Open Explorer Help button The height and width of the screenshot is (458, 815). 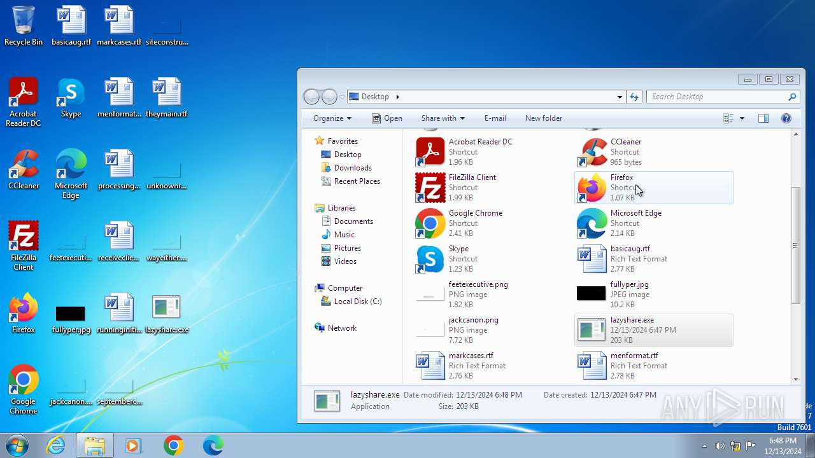pyautogui.click(x=786, y=118)
